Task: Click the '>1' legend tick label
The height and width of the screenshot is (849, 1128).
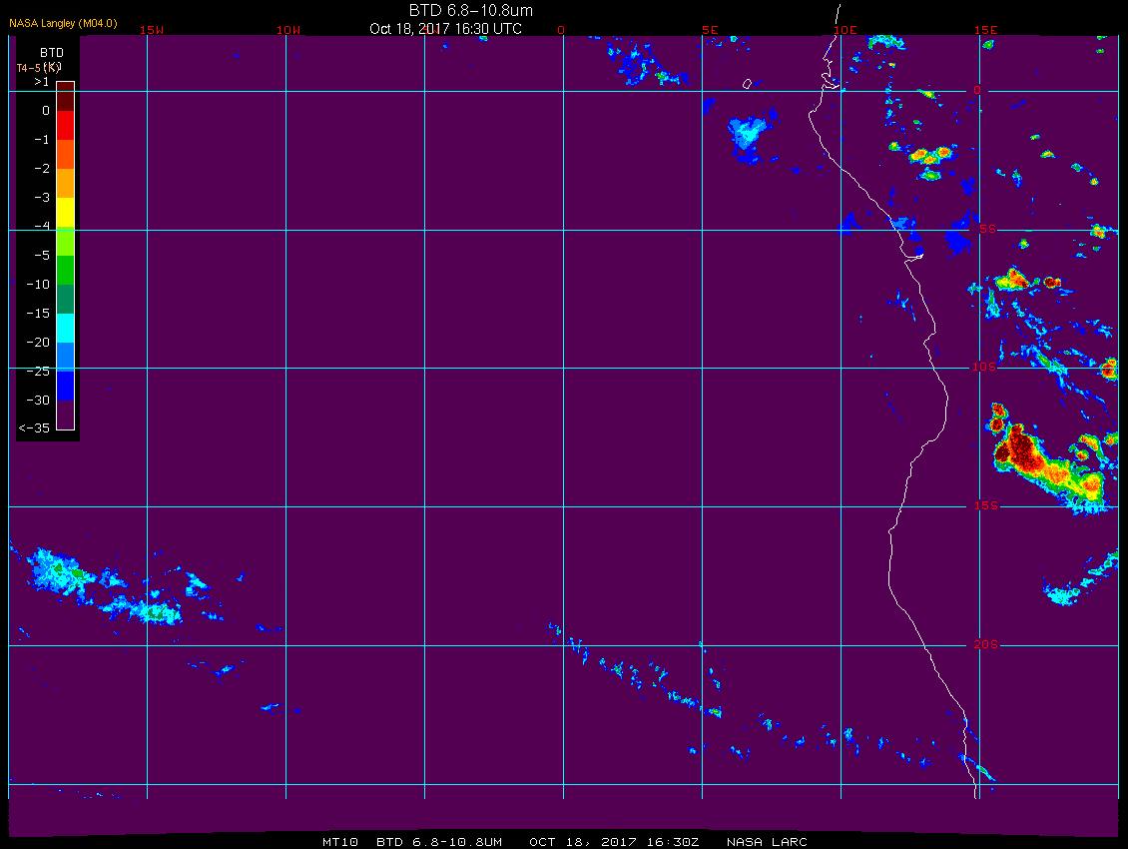Action: coord(42,82)
